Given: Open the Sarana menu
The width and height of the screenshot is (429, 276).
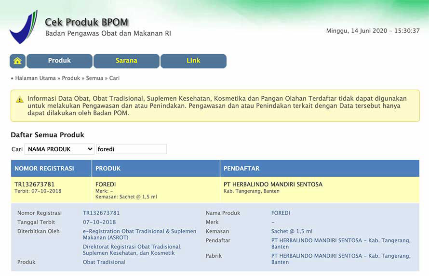Looking at the screenshot, I should 126,61.
